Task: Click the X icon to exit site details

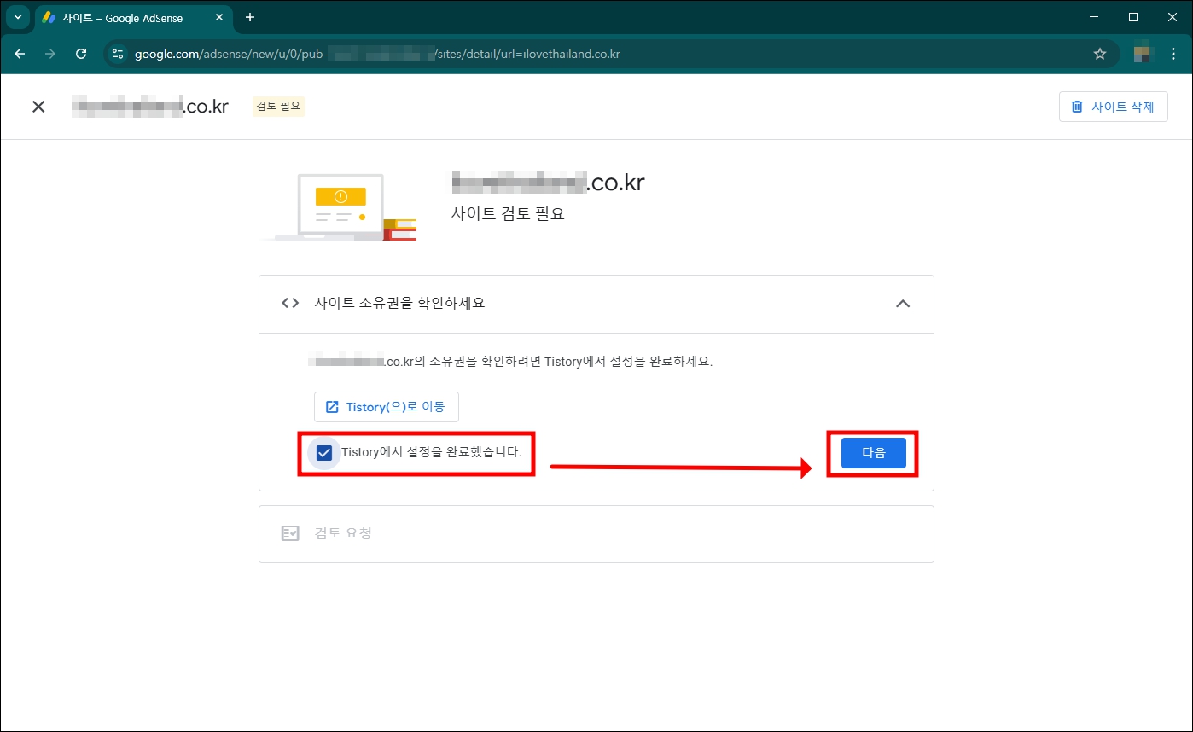Action: point(38,106)
